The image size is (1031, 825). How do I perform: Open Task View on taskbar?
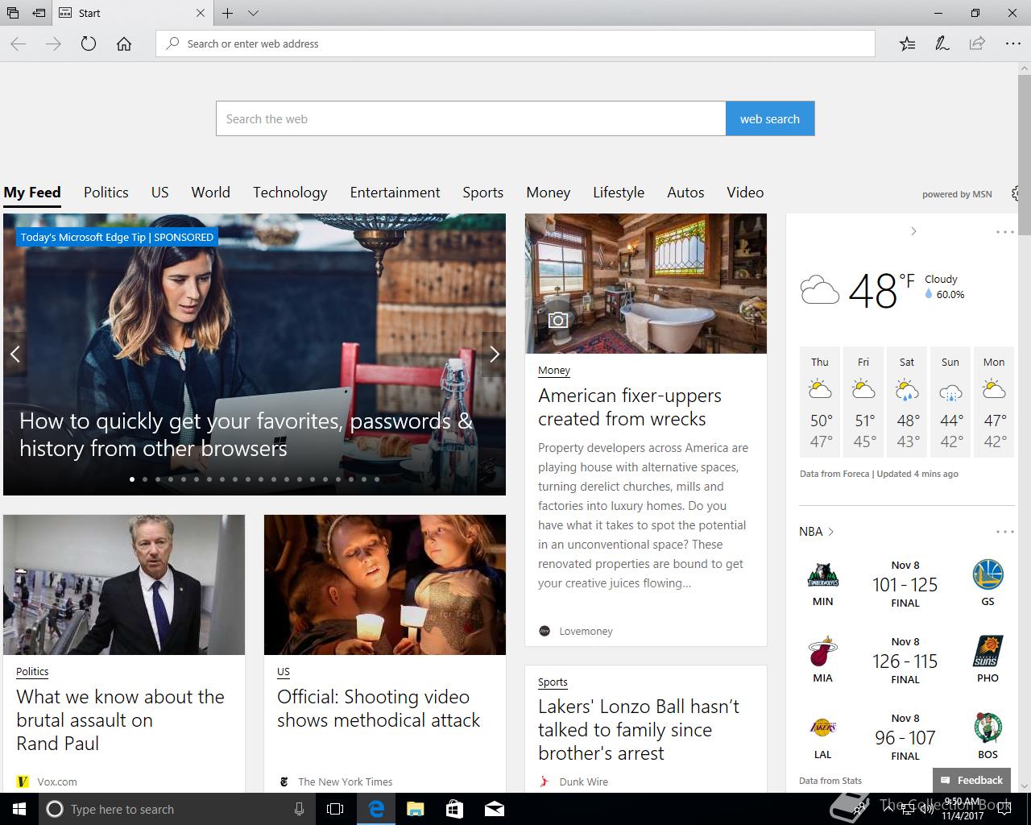[x=335, y=809]
